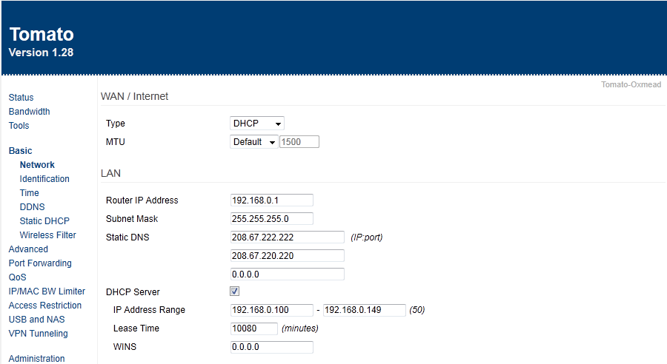Open the QoS section

tap(18, 277)
